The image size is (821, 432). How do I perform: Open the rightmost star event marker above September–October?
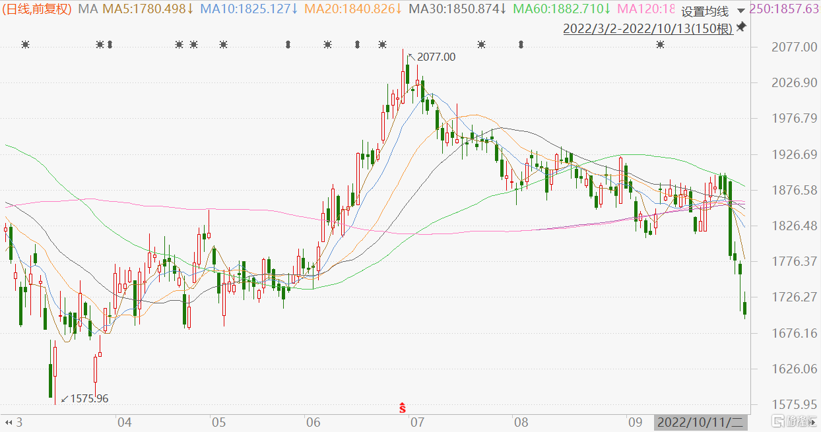pos(660,45)
